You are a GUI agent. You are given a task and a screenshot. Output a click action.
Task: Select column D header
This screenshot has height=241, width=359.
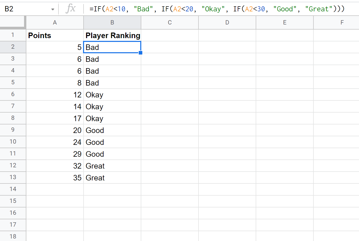click(x=227, y=23)
